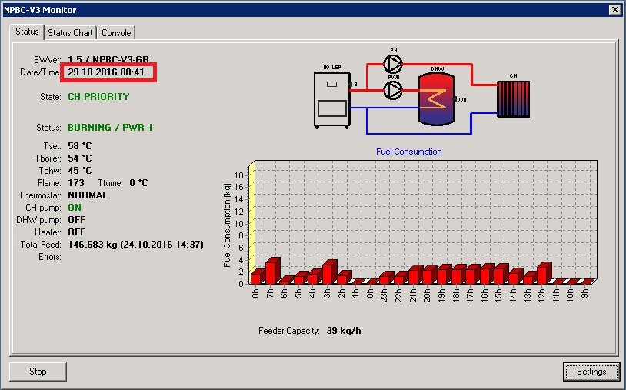626x390 pixels.
Task: Switch to the Status Chart tab
Action: (x=70, y=33)
